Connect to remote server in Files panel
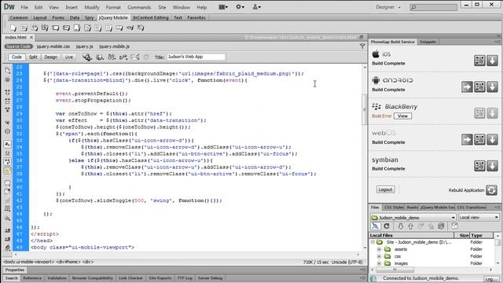This screenshot has width=503, height=283. pos(375,226)
